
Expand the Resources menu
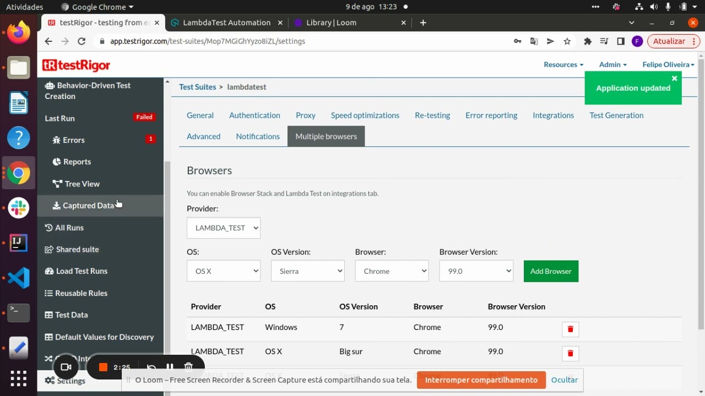[563, 64]
